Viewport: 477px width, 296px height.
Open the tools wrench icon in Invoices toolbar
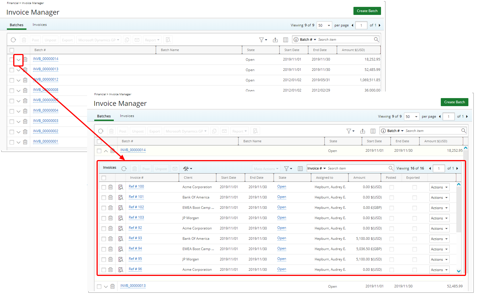tap(187, 169)
